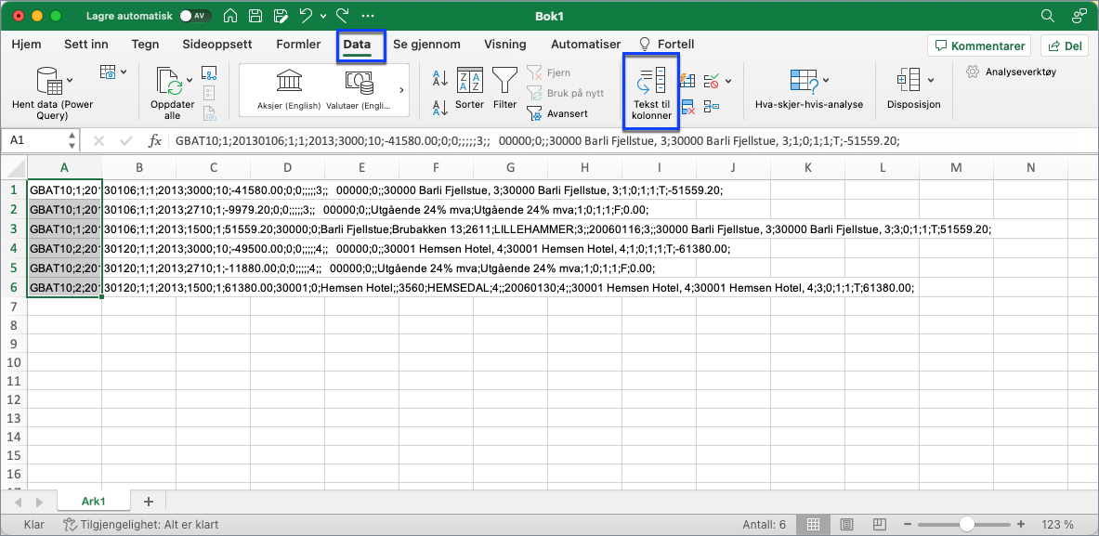
Task: Open the Sett inn tab
Action: coord(86,45)
